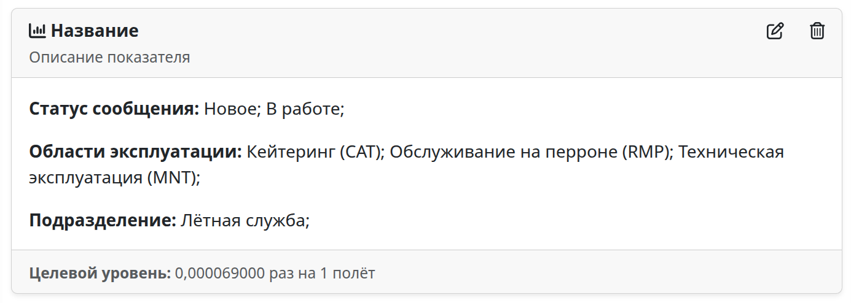
Task: Select the Лётная служба department value
Action: point(245,220)
